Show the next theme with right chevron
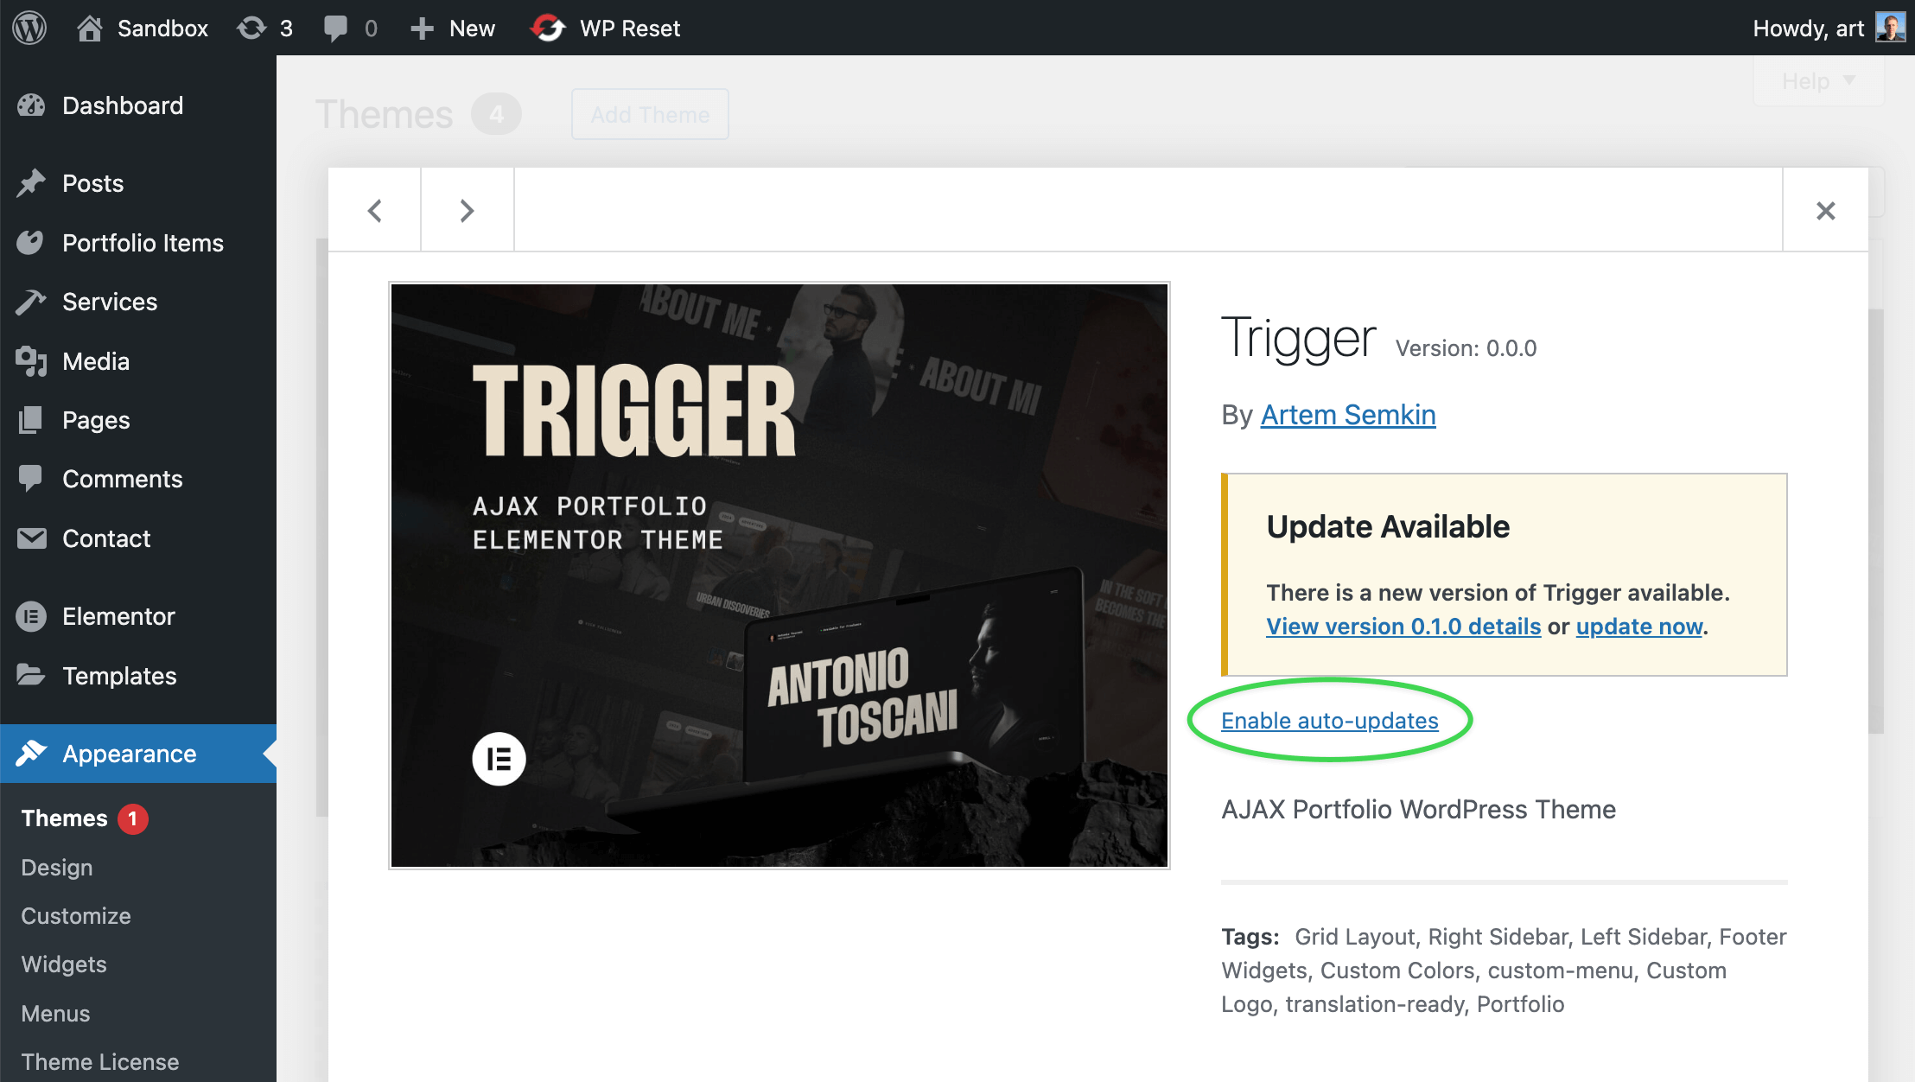 click(x=467, y=210)
